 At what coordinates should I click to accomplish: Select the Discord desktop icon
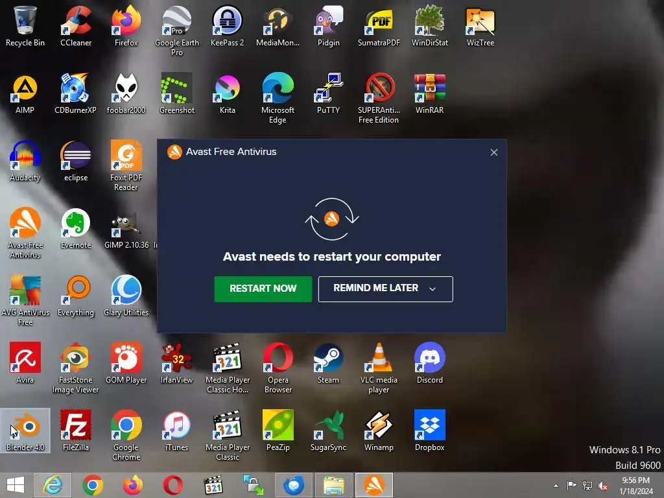pyautogui.click(x=430, y=363)
